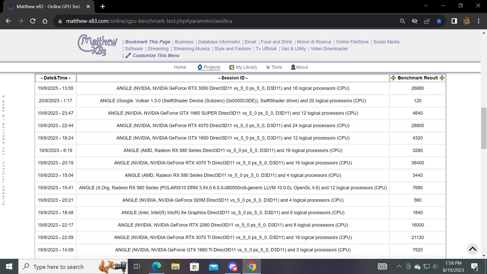Click the taskbar search box
This screenshot has height=274, width=487.
(73, 266)
